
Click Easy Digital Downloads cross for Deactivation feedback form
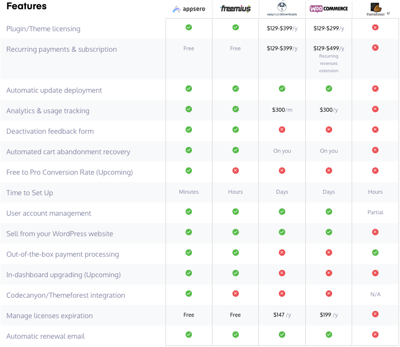click(x=282, y=129)
